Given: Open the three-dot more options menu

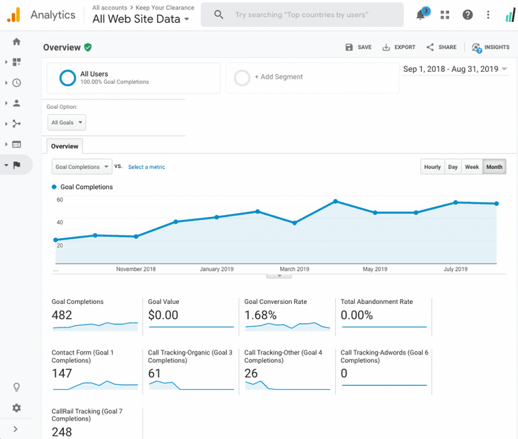Looking at the screenshot, I should (489, 15).
